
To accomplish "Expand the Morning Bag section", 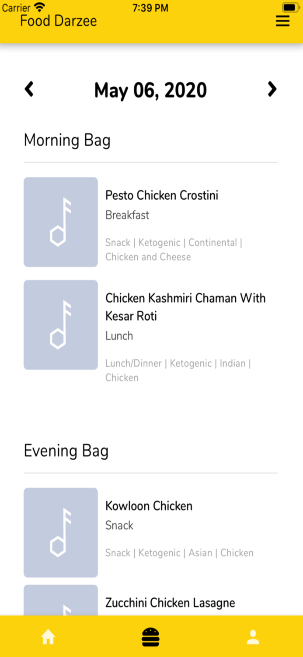I will pos(67,140).
